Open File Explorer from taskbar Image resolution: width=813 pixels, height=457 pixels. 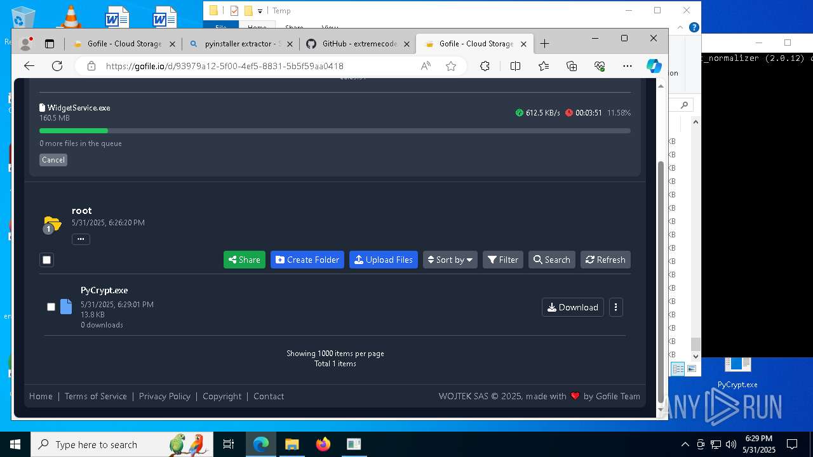292,444
